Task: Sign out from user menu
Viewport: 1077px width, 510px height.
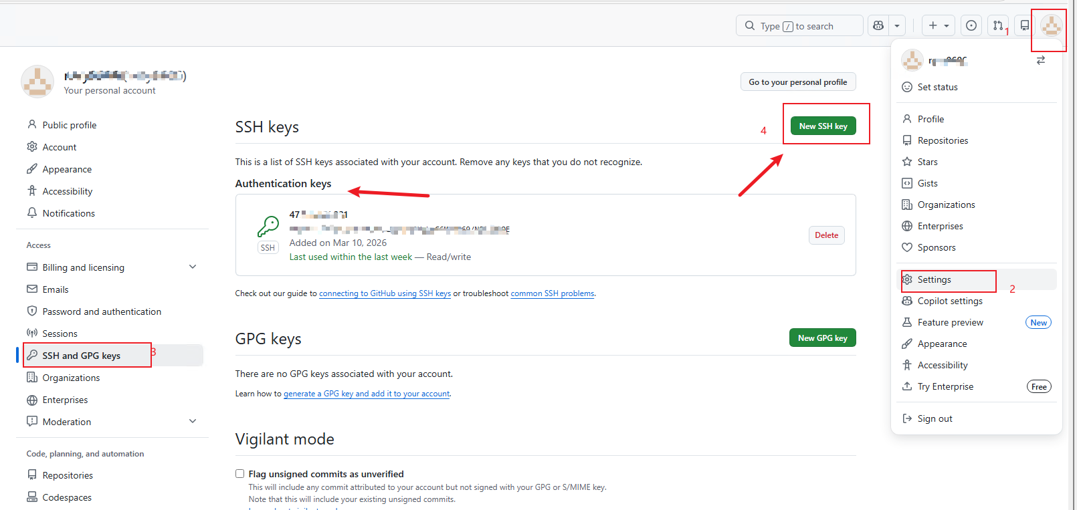Action: coord(977,418)
